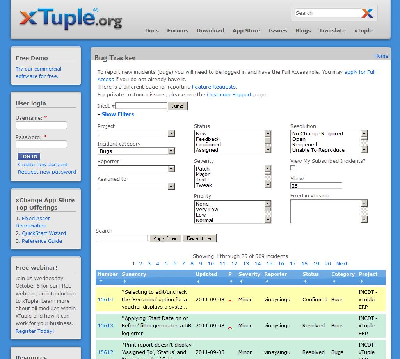Open the xTuple menu item
400x359 pixels.
[363, 30]
